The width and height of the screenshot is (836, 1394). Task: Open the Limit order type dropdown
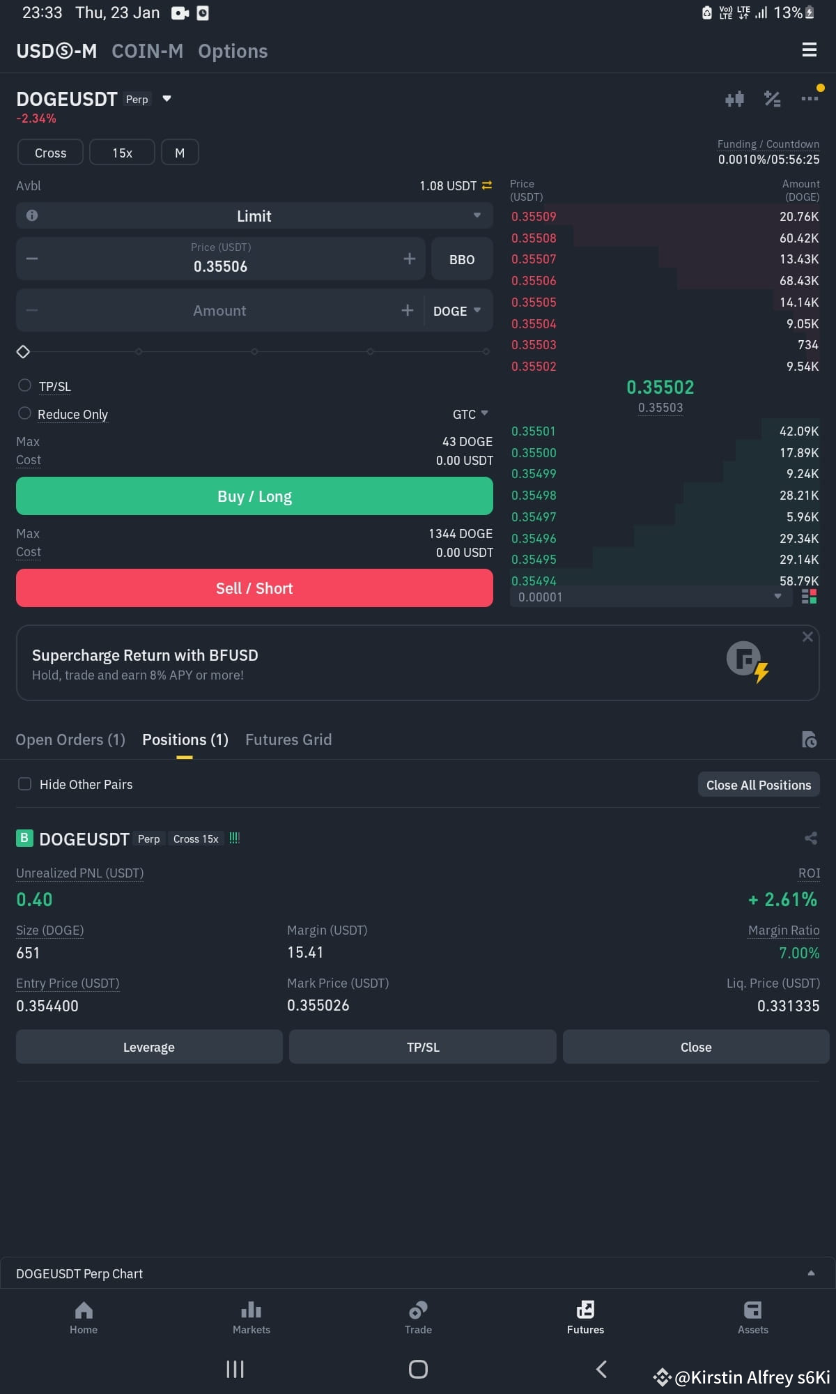254,215
